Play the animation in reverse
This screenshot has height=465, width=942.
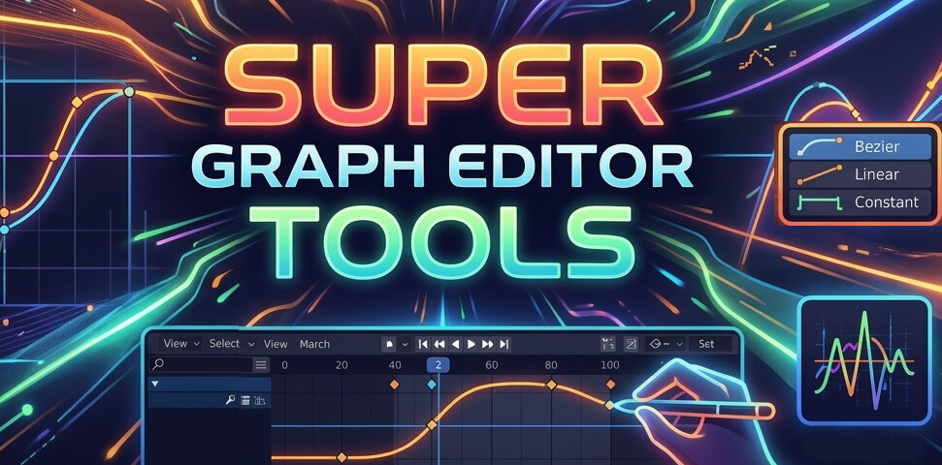pos(455,345)
